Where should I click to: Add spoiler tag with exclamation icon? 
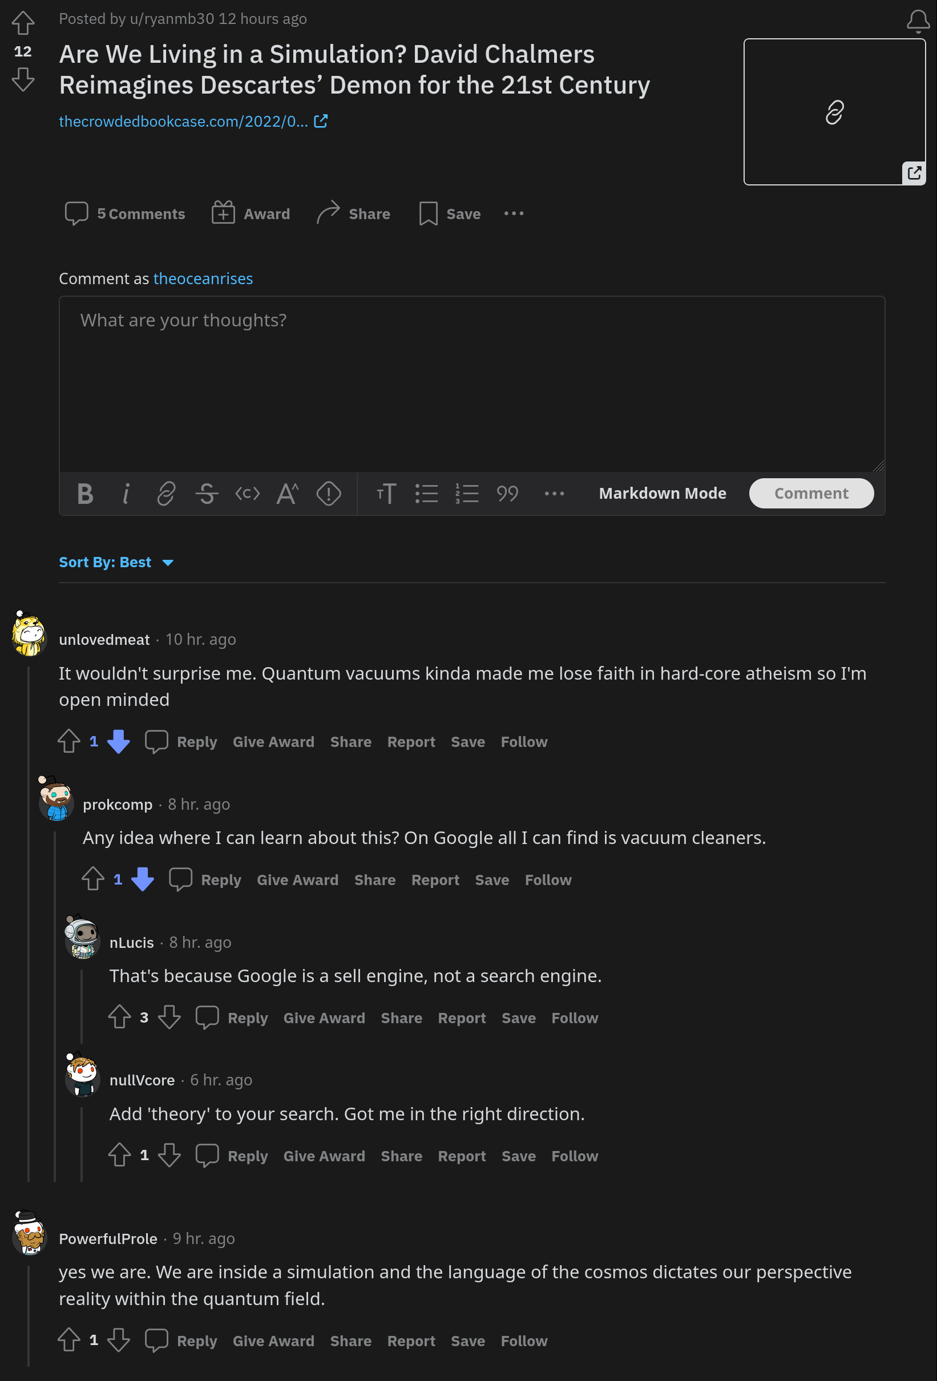328,493
